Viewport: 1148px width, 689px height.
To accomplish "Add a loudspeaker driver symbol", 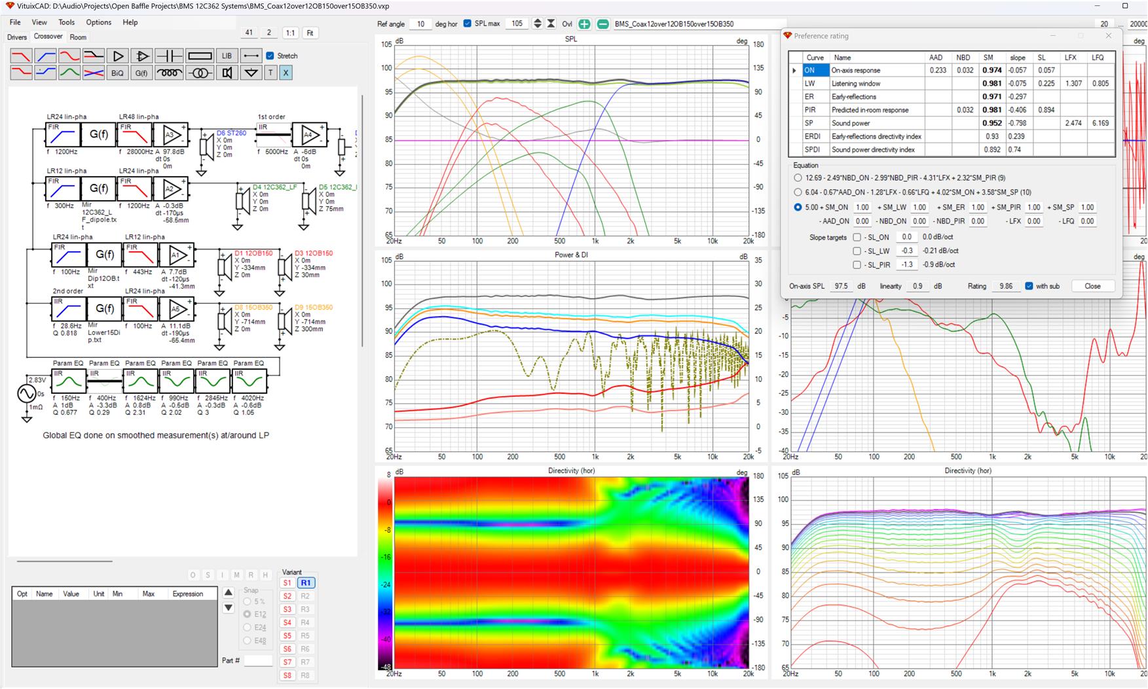I will click(x=227, y=73).
